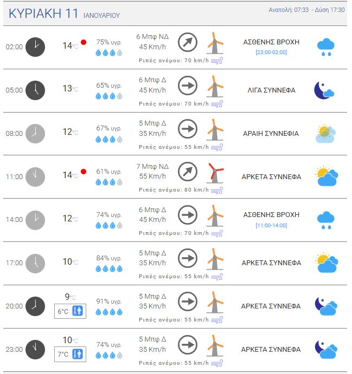
Task: Open the [23:00-02:00] rain time link
Action: 271,53
